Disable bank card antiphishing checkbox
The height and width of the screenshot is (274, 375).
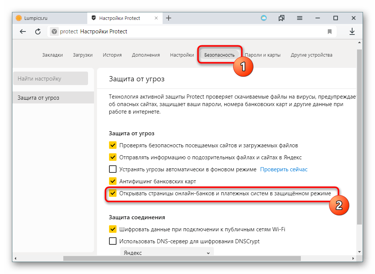[x=112, y=181]
